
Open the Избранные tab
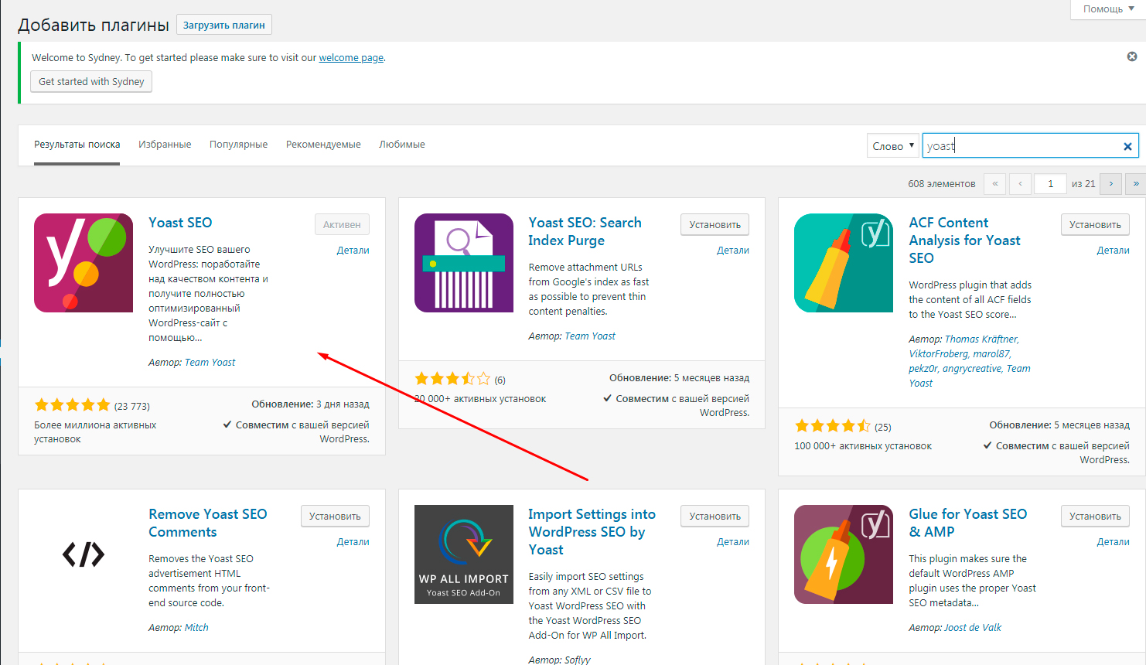(165, 145)
